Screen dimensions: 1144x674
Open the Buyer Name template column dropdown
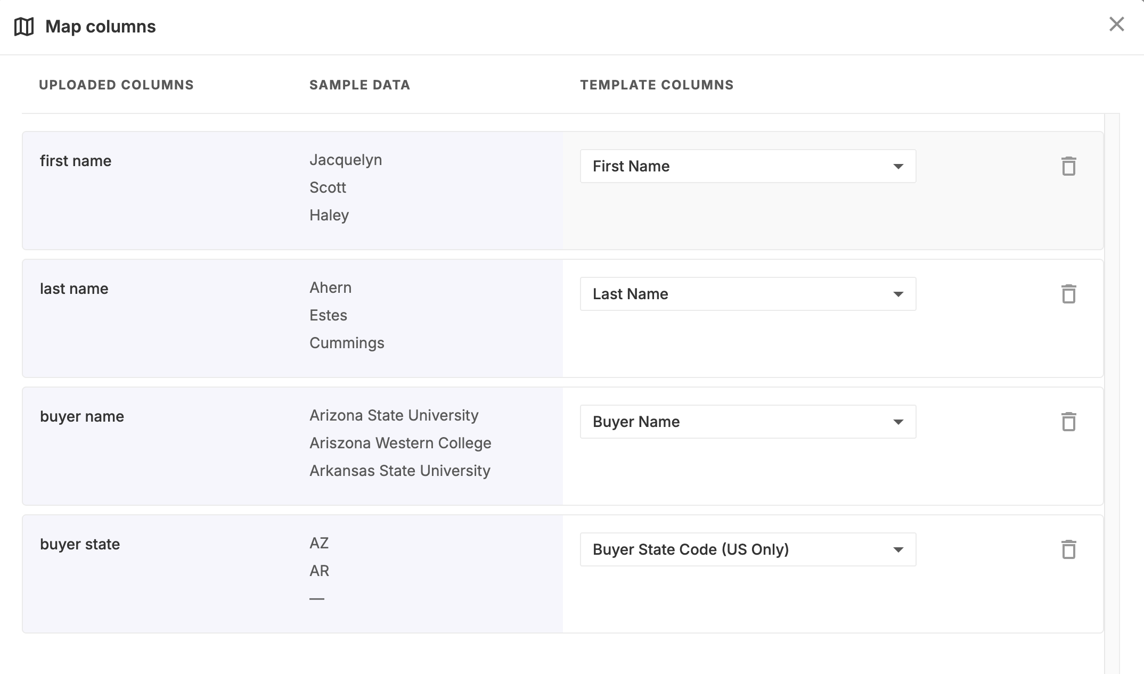[747, 422]
